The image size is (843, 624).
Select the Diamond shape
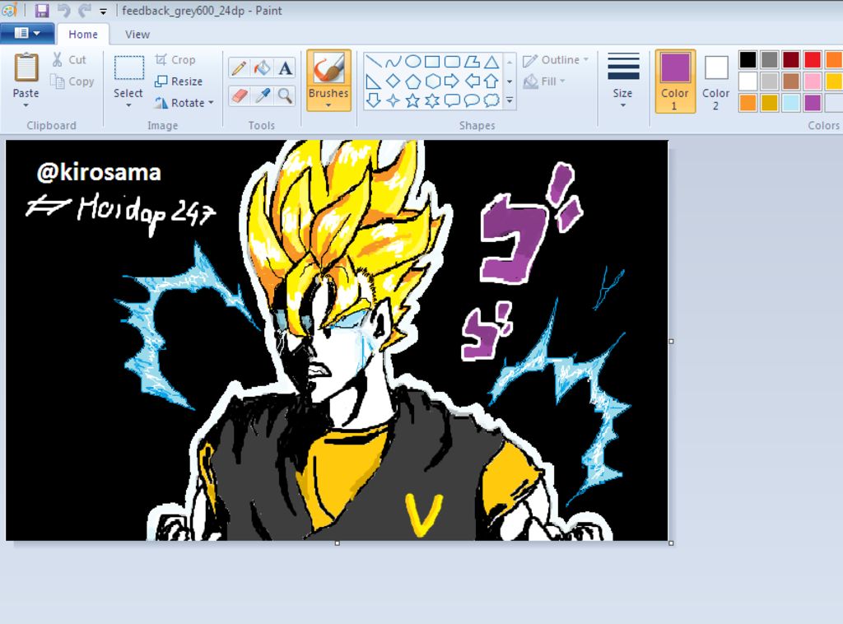click(x=393, y=81)
